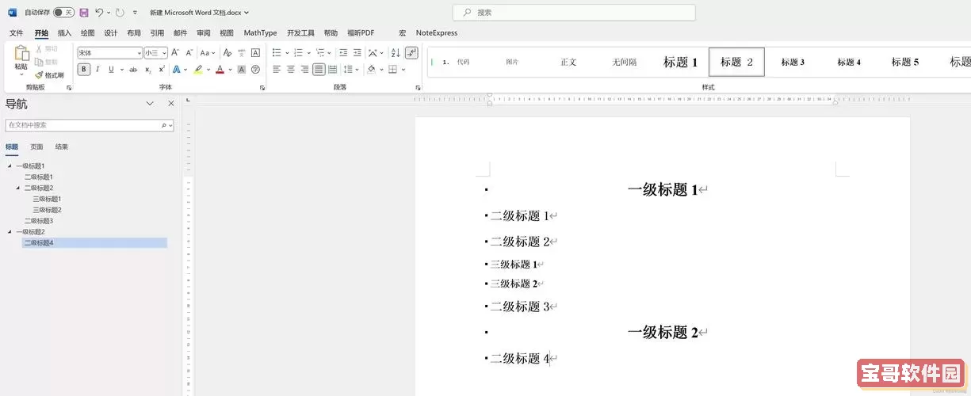Toggle Superscript formatting
This screenshot has height=396, width=971.
click(x=162, y=70)
